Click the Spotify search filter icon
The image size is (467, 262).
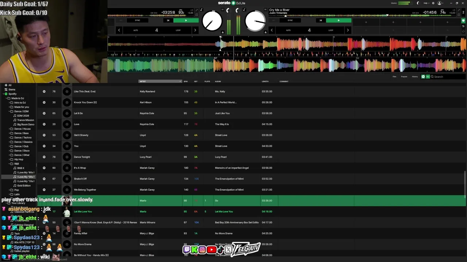[423, 77]
